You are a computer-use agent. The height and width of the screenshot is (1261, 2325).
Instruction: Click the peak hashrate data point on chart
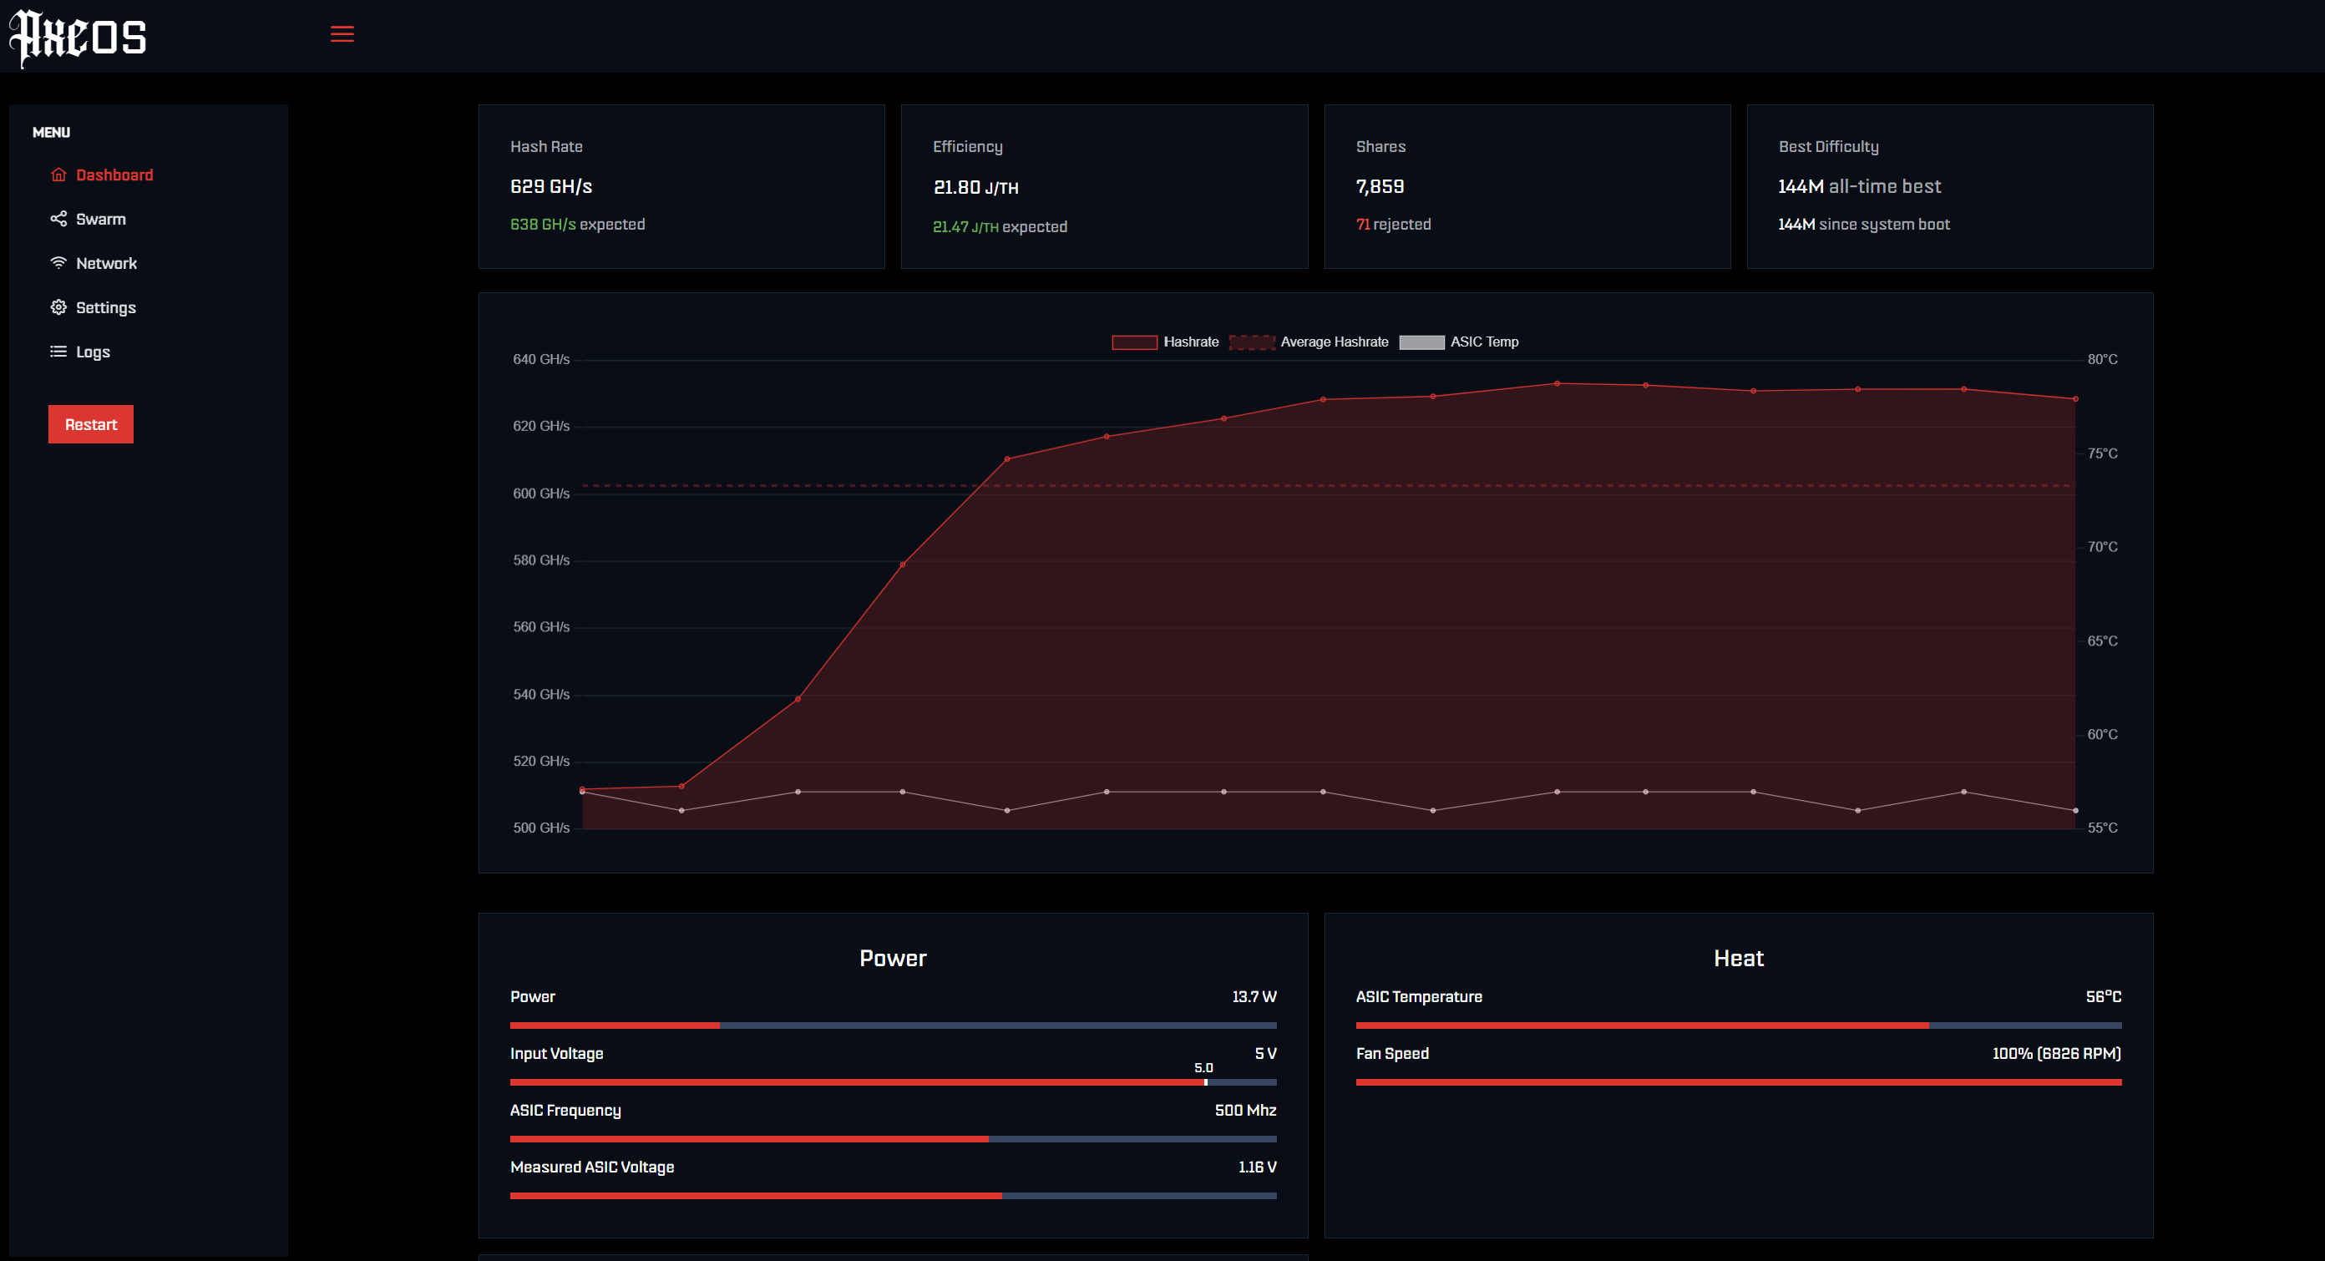pyautogui.click(x=1557, y=383)
